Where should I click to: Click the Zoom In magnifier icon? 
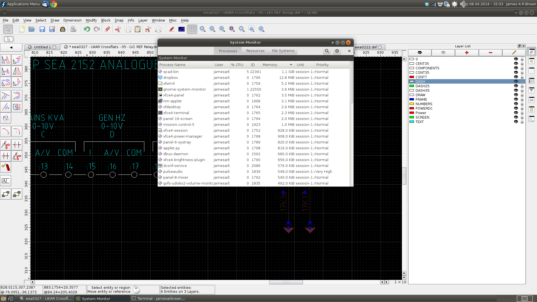202,29
